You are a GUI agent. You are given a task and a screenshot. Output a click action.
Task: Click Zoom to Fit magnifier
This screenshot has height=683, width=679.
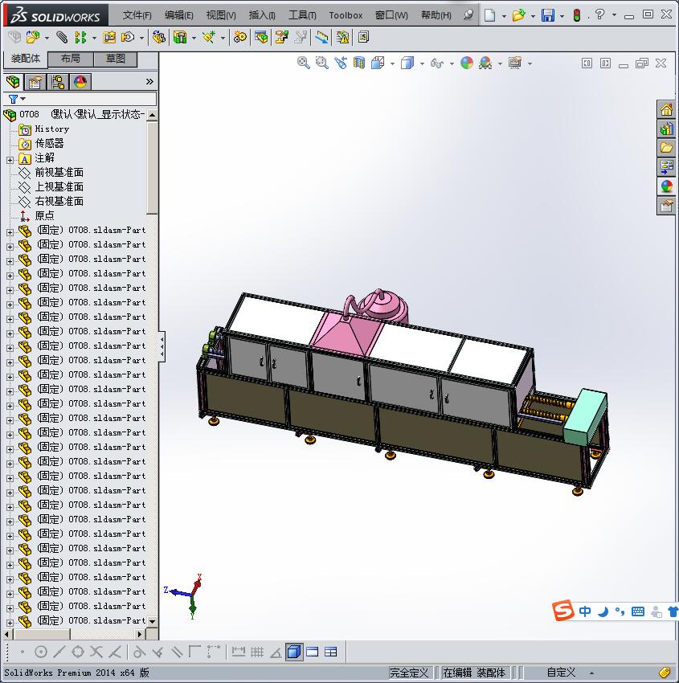coord(303,63)
